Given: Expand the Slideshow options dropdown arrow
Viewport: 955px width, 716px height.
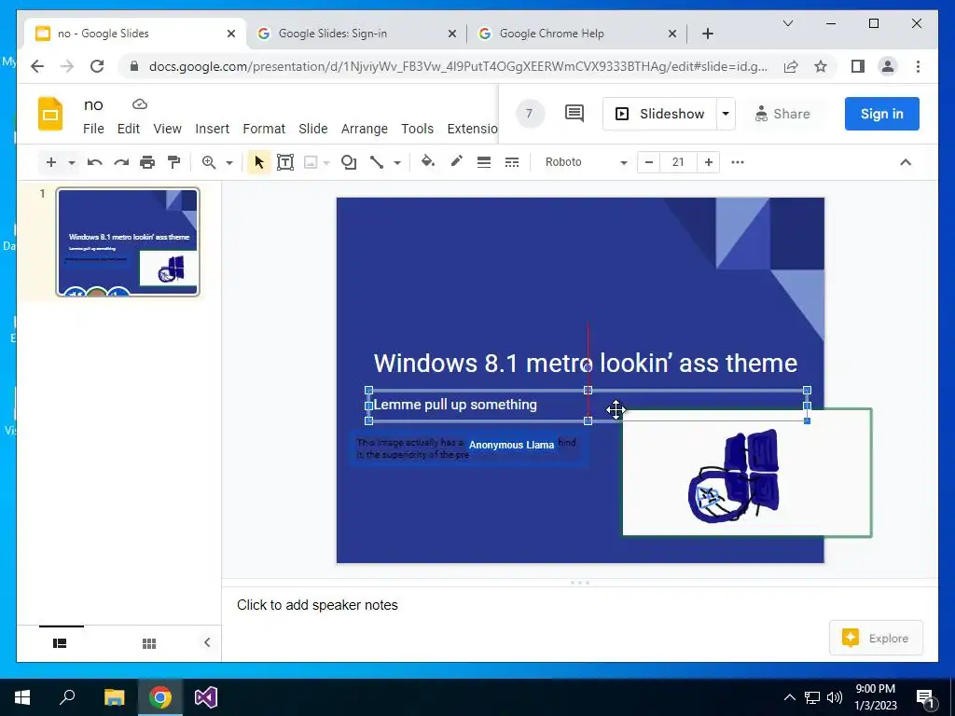Looking at the screenshot, I should coord(726,114).
